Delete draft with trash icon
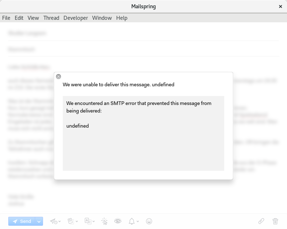Viewport: 287px width, 229px height. click(275, 221)
